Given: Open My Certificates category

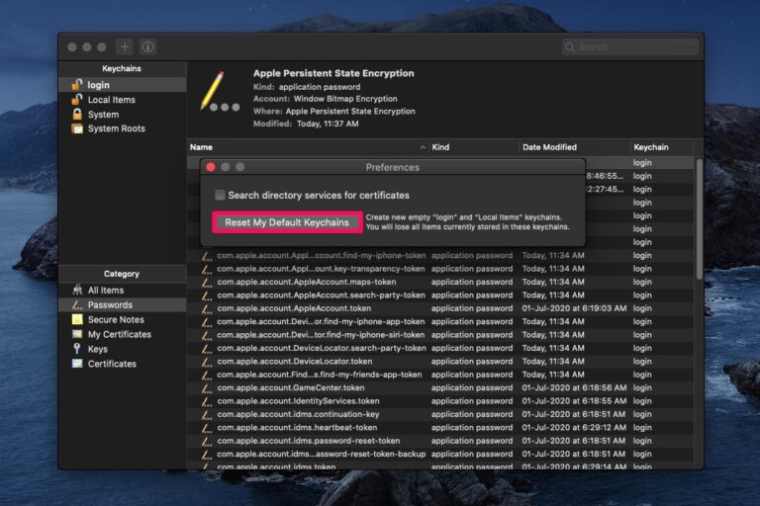Looking at the screenshot, I should pos(120,334).
